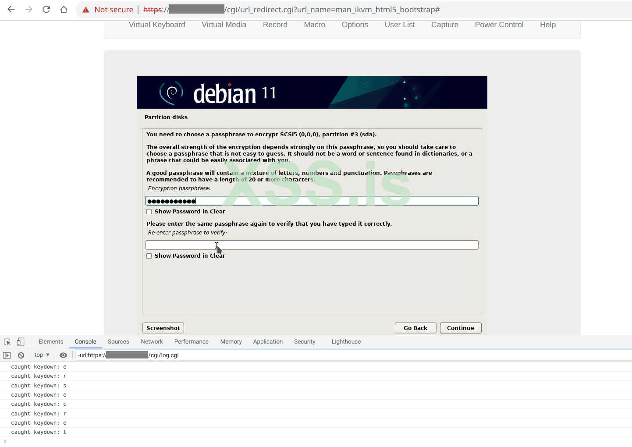
Task: Open the Capture menu
Action: pos(445,25)
